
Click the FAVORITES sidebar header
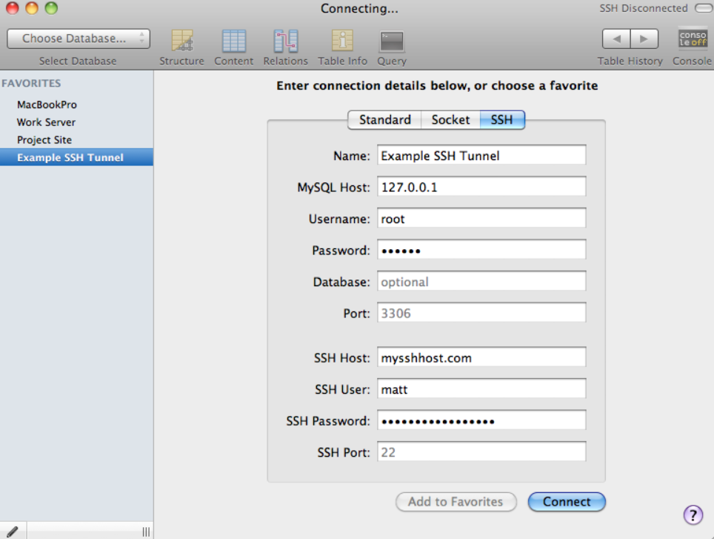pos(31,83)
